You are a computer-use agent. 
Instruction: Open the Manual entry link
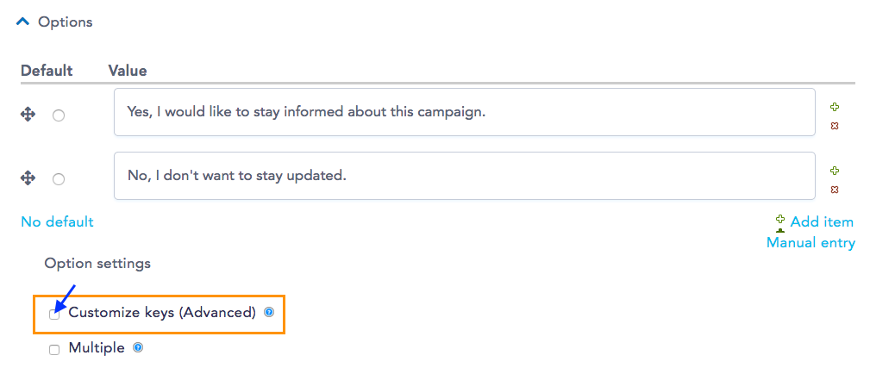811,242
